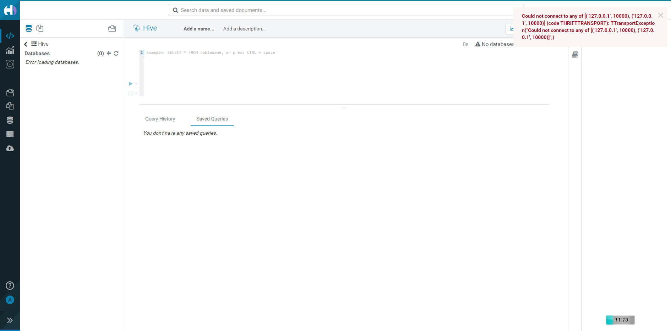
Task: Click 'Add a name...' to name the query
Action: pos(198,29)
